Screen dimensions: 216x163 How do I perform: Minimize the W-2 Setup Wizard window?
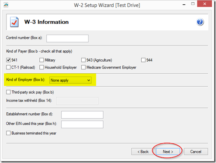point(184,4)
